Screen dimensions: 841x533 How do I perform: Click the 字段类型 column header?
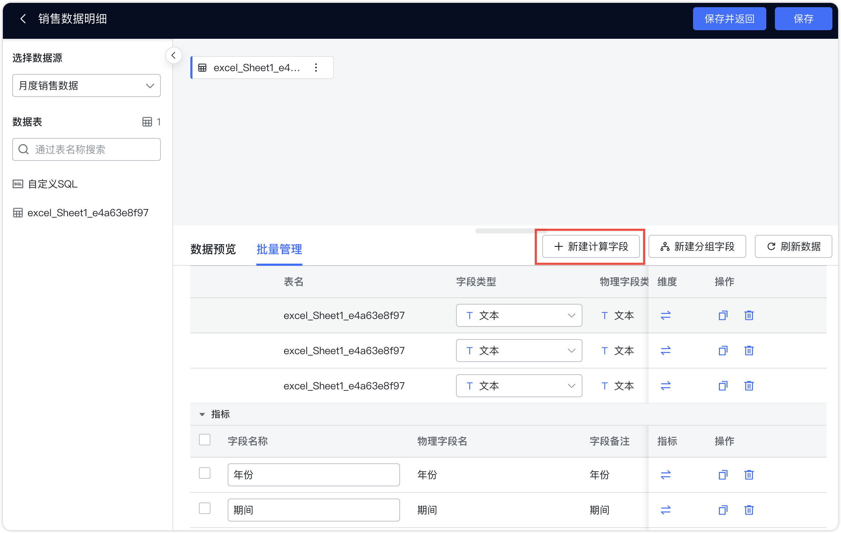(x=476, y=282)
